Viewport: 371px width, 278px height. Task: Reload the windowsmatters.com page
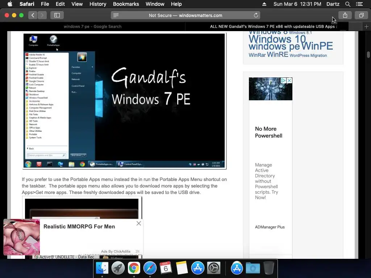point(256,15)
